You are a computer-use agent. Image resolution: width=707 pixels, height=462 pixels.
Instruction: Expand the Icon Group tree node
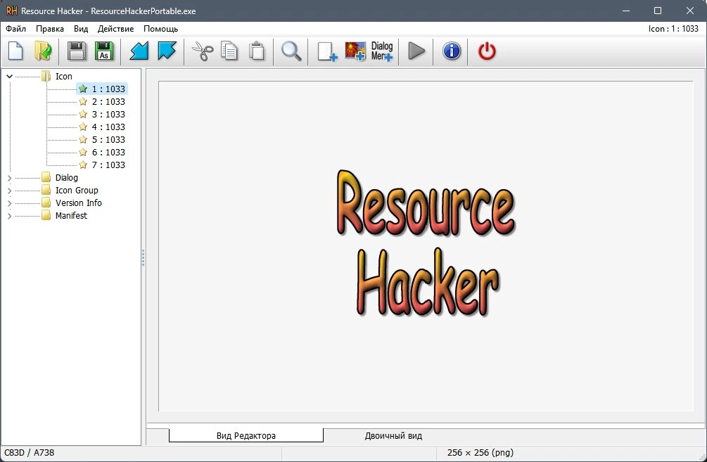coord(9,191)
